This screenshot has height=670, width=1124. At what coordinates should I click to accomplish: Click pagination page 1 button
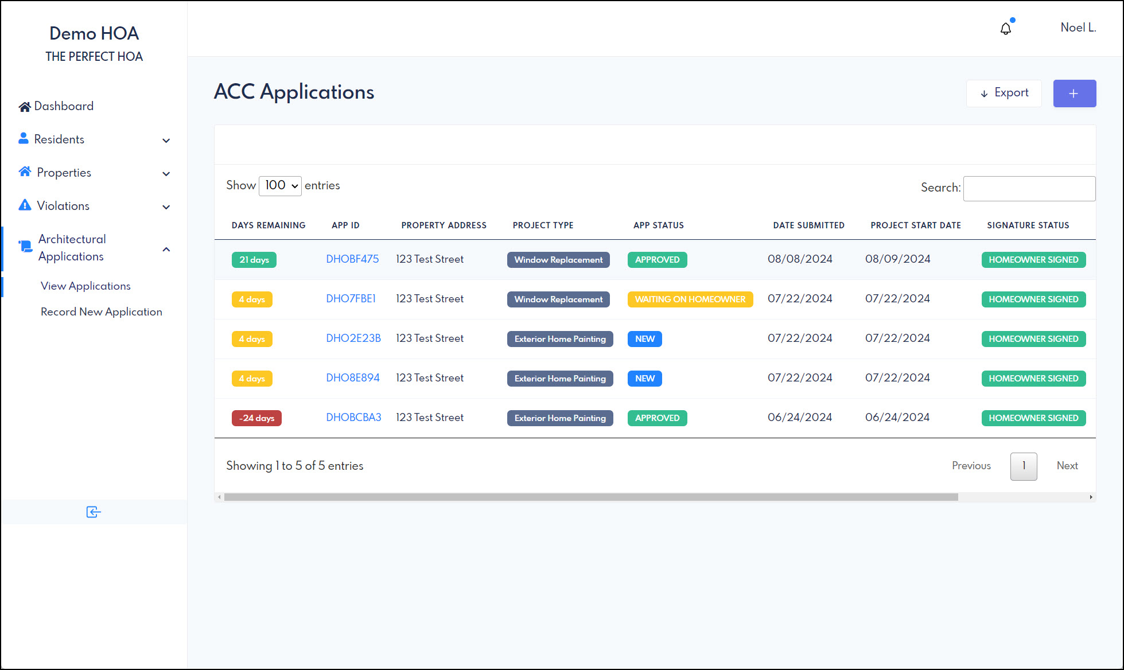pyautogui.click(x=1023, y=466)
